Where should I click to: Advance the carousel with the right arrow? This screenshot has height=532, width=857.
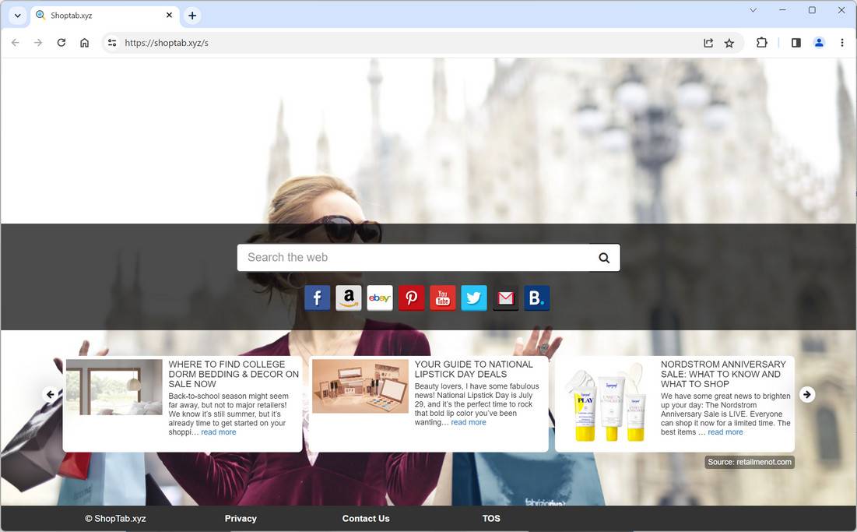pos(807,394)
